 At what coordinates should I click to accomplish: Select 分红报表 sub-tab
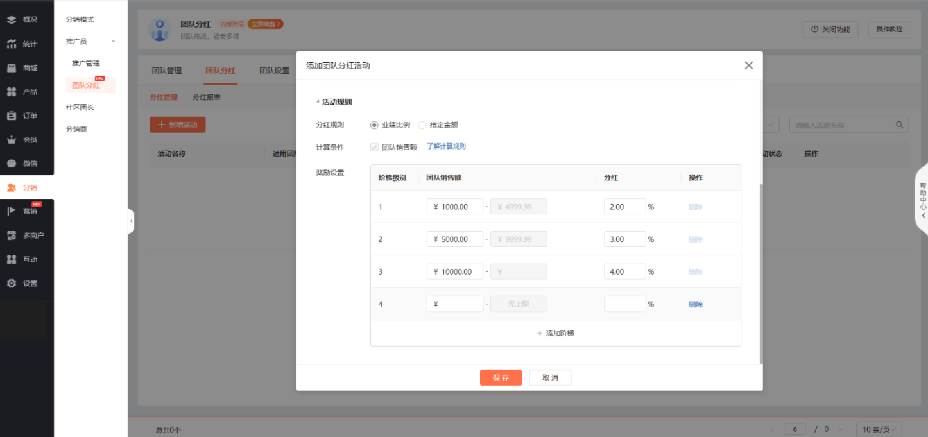point(207,98)
